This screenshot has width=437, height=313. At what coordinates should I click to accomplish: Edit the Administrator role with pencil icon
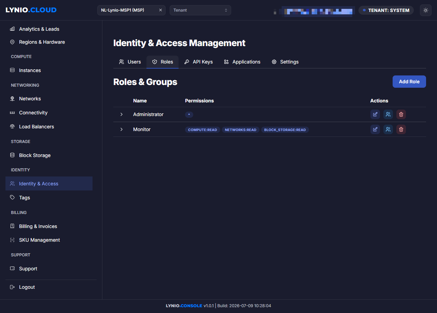(x=375, y=114)
